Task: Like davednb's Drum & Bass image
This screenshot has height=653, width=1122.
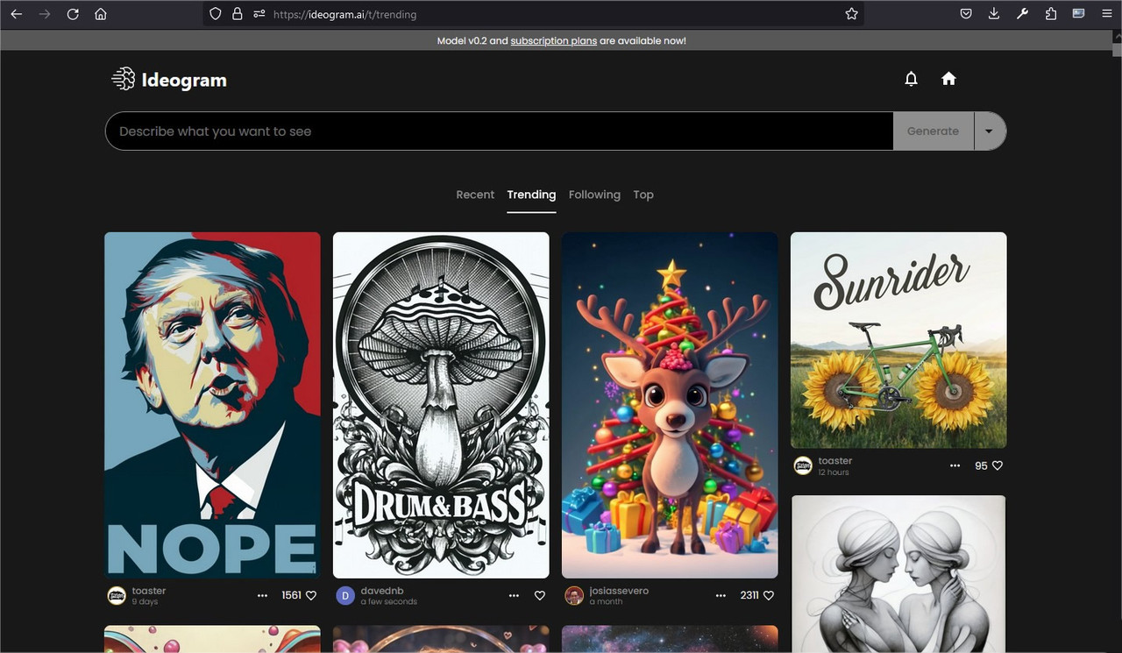Action: [x=540, y=595]
